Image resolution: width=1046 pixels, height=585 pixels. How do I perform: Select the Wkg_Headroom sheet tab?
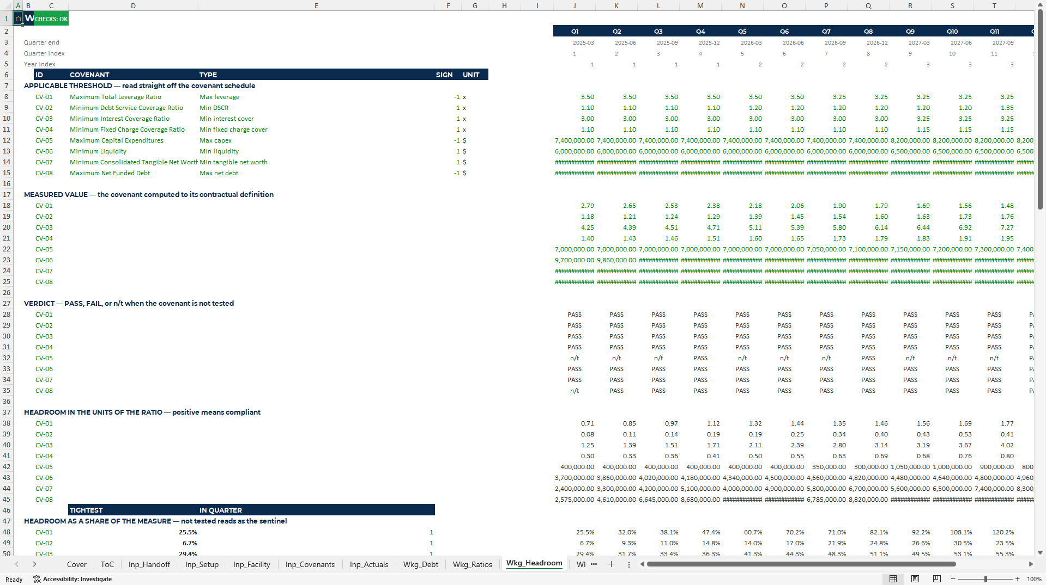[x=534, y=563]
